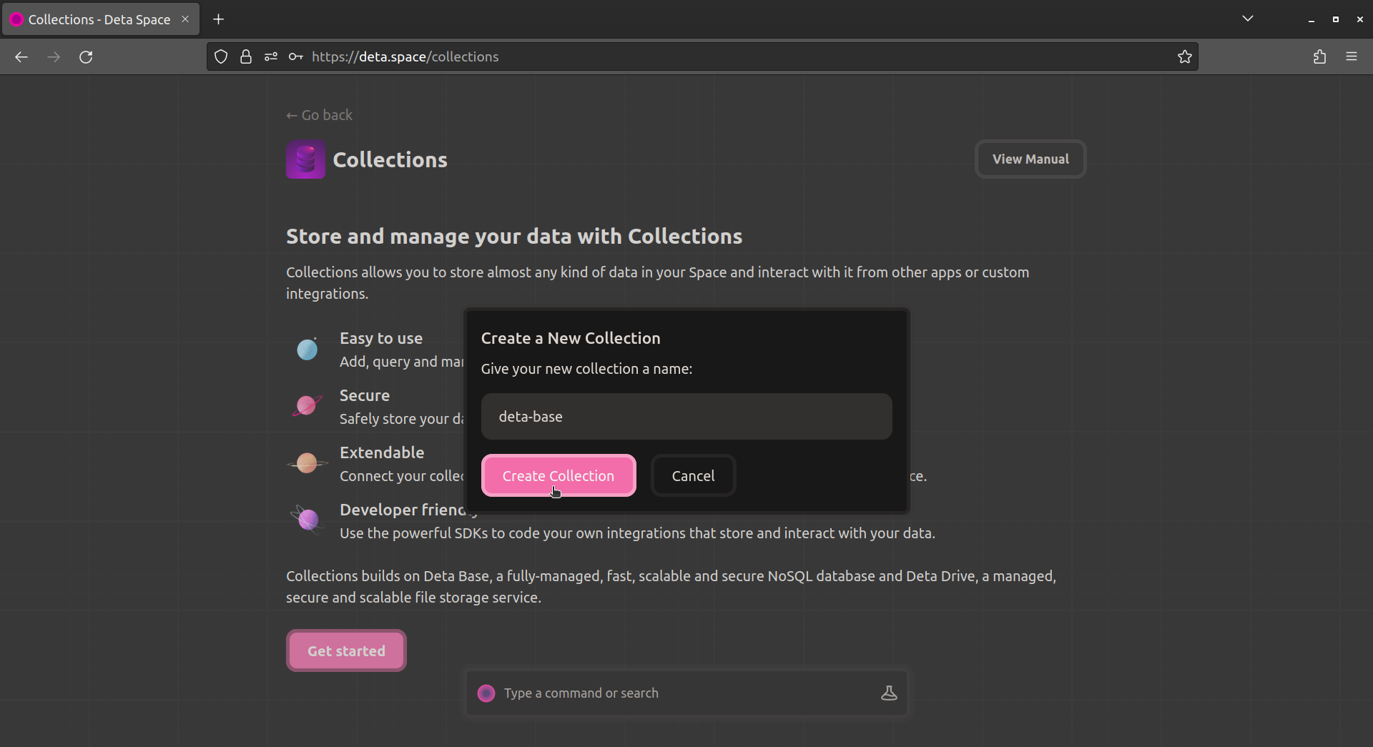
Task: Click the Store and manage your data heading
Action: point(514,237)
